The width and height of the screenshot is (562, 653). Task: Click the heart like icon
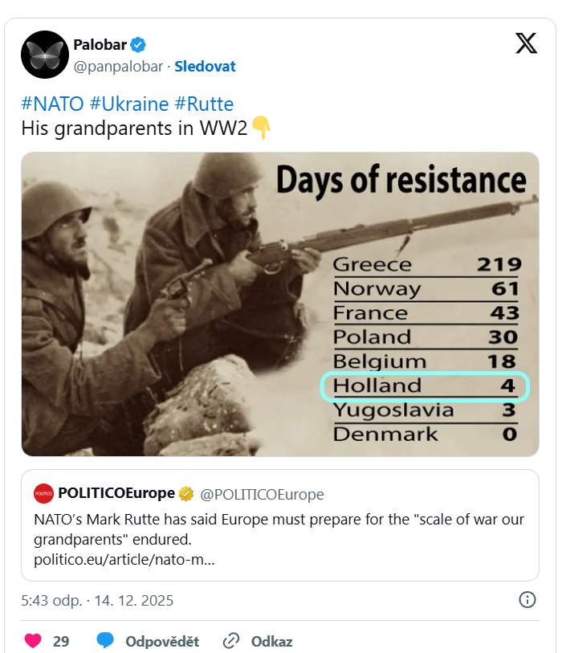tap(33, 641)
